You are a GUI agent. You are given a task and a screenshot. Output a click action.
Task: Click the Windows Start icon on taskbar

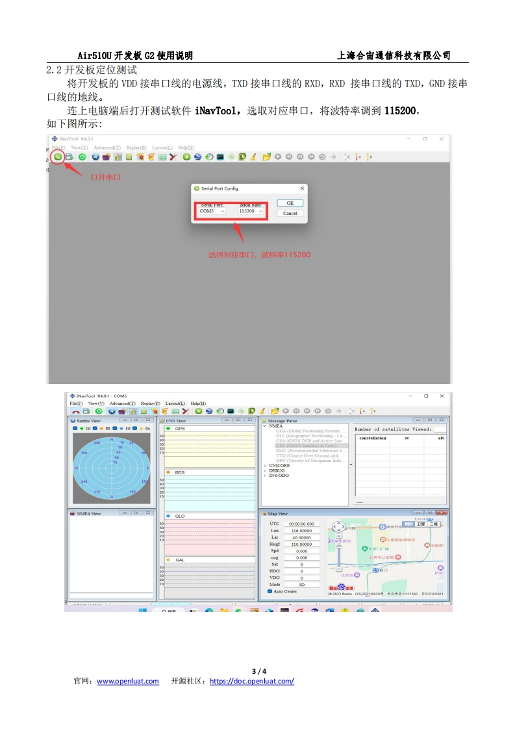pyautogui.click(x=142, y=611)
